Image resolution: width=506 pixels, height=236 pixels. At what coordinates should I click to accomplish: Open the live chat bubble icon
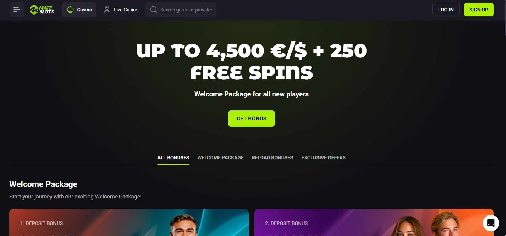tap(491, 223)
